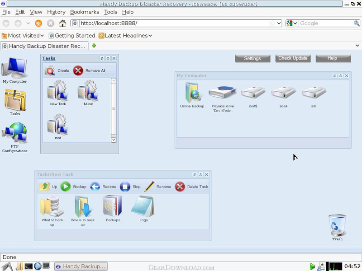
Task: Open the File menu
Action: pos(6,12)
